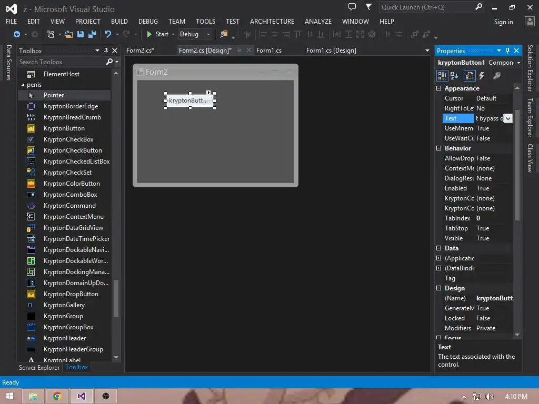The width and height of the screenshot is (539, 404).
Task: Open File Explorer from the taskbar
Action: point(33,396)
